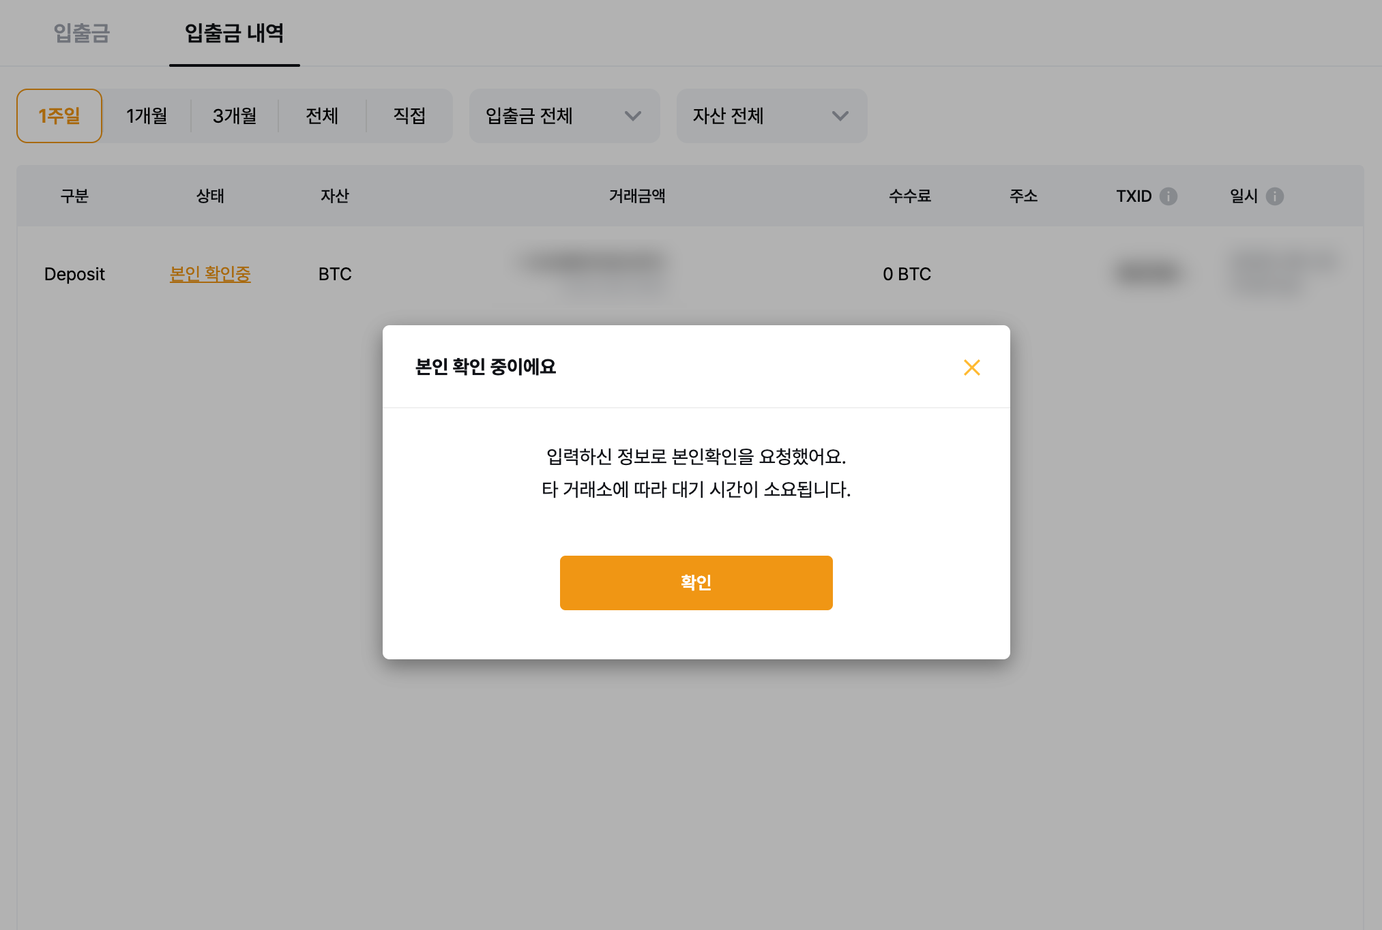Choose the 직접 custom period option
This screenshot has height=930, width=1382.
click(409, 116)
